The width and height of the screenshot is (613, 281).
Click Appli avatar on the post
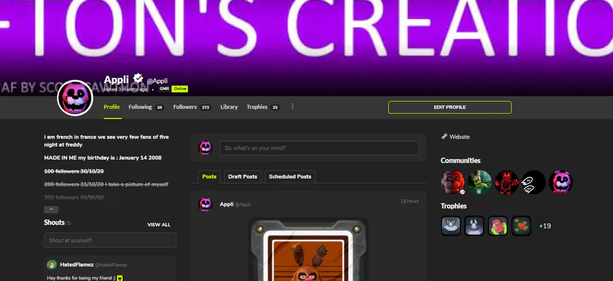pyautogui.click(x=205, y=205)
